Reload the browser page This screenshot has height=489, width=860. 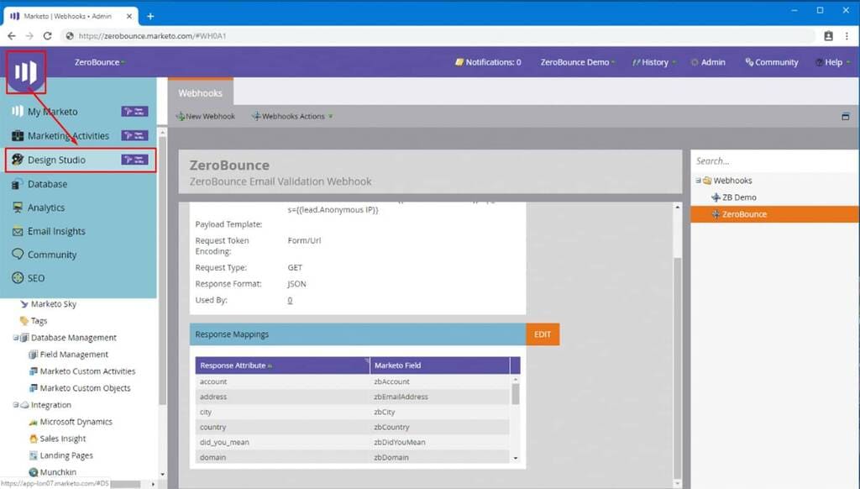pos(48,35)
